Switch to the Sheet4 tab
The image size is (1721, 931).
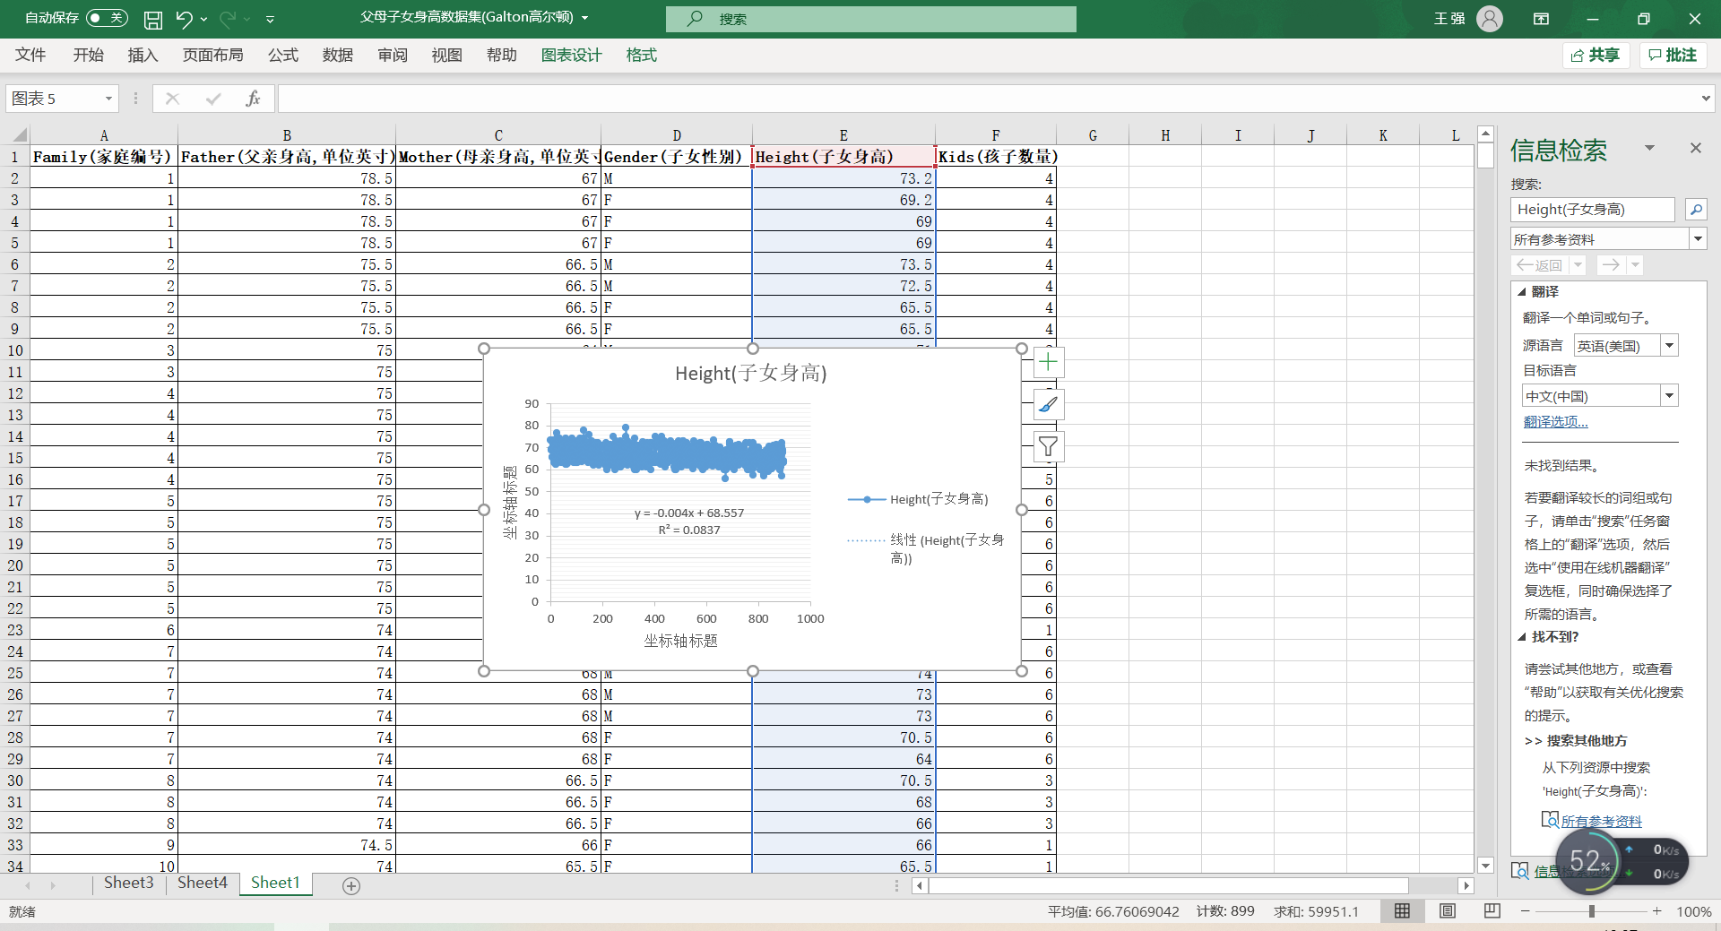click(203, 883)
